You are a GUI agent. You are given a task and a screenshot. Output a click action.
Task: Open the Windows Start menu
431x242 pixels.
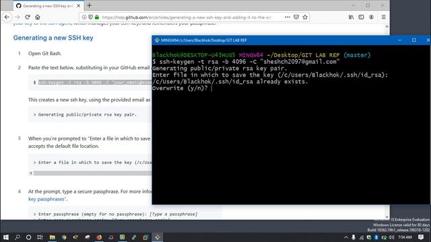[6, 237]
